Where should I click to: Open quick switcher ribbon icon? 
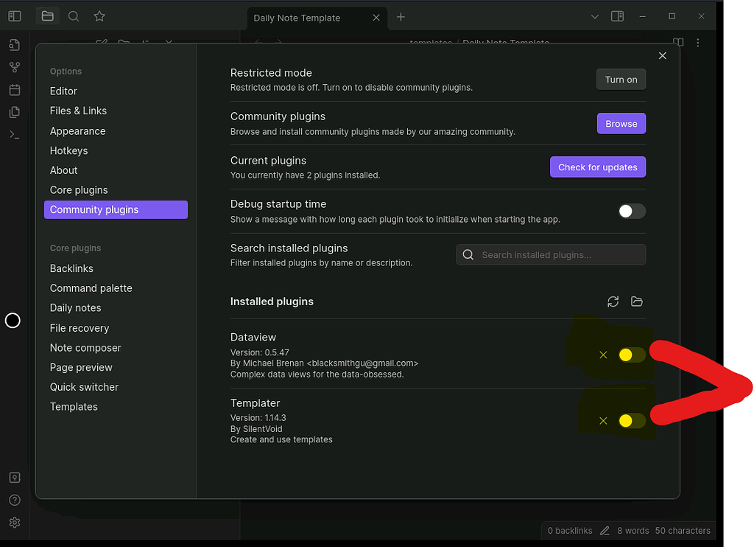15,45
